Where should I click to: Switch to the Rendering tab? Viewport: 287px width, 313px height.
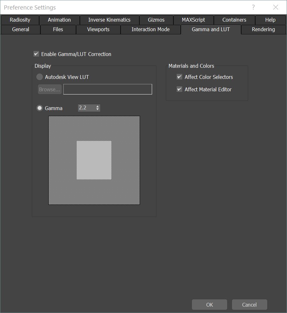click(x=263, y=29)
